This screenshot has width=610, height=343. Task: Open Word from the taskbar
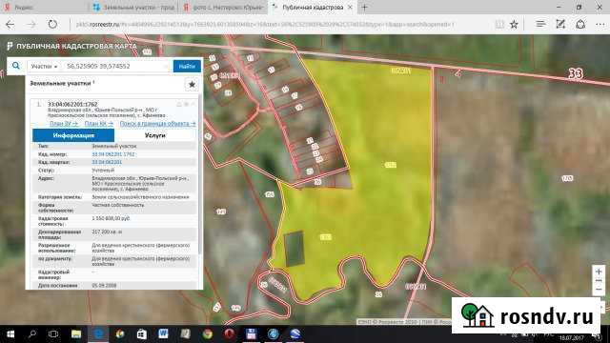[x=163, y=334]
